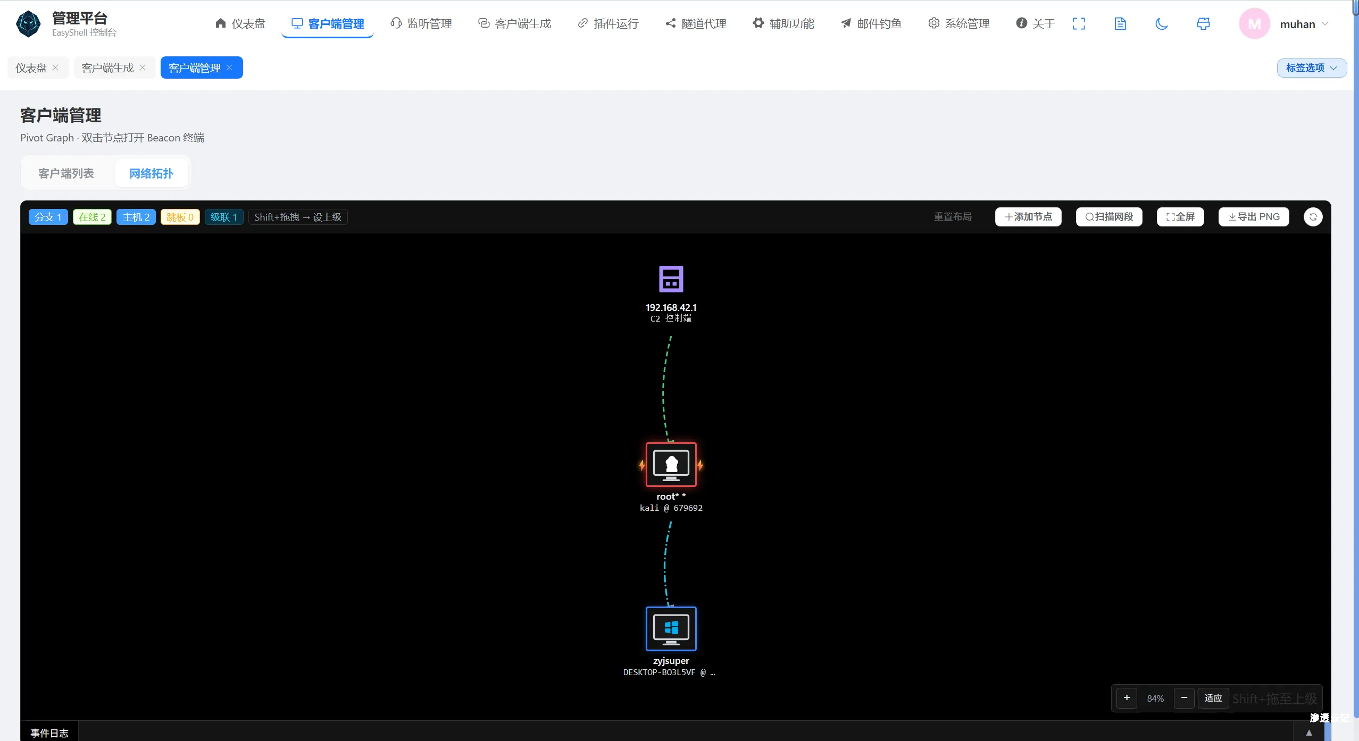Click the 跳板 0 badge
The image size is (1359, 741).
180,217
